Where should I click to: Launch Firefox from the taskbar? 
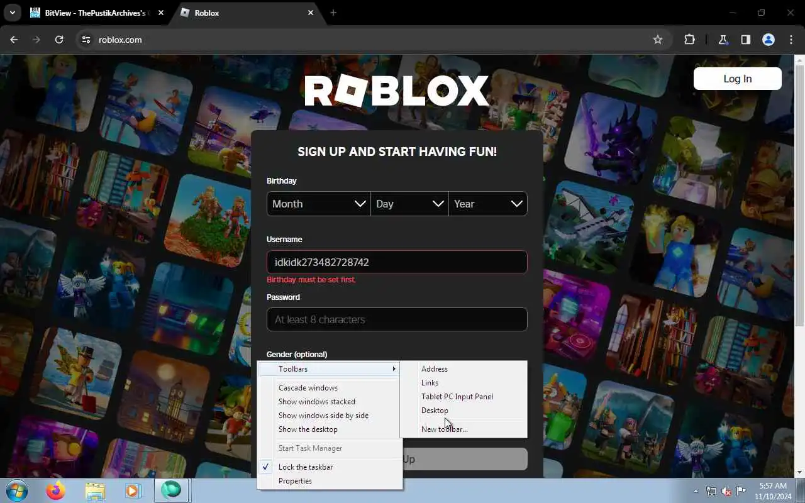56,490
